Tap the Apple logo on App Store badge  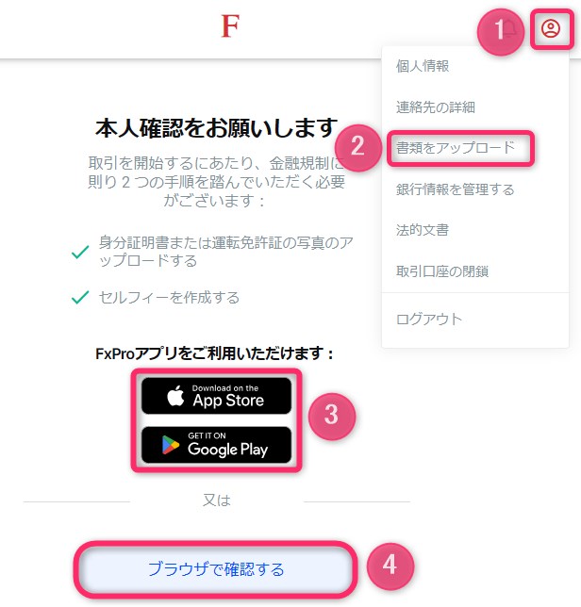pyautogui.click(x=175, y=396)
